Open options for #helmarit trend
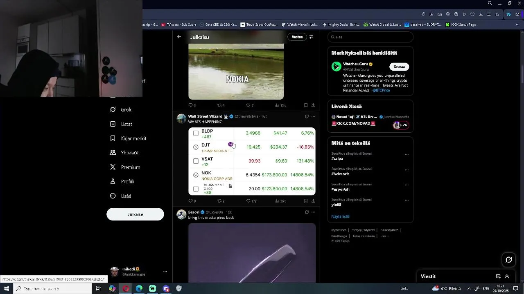The image size is (524, 294). coord(407,170)
